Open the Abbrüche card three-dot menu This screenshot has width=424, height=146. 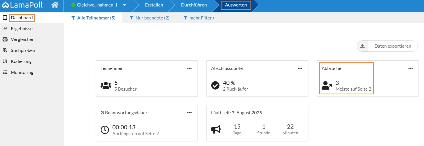click(410, 68)
